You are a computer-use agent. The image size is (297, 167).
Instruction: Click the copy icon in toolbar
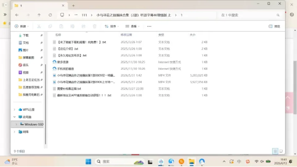click(50, 26)
